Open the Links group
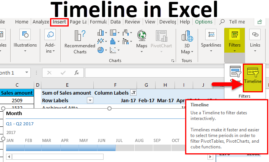This screenshot has width=269, height=162. [x=255, y=41]
